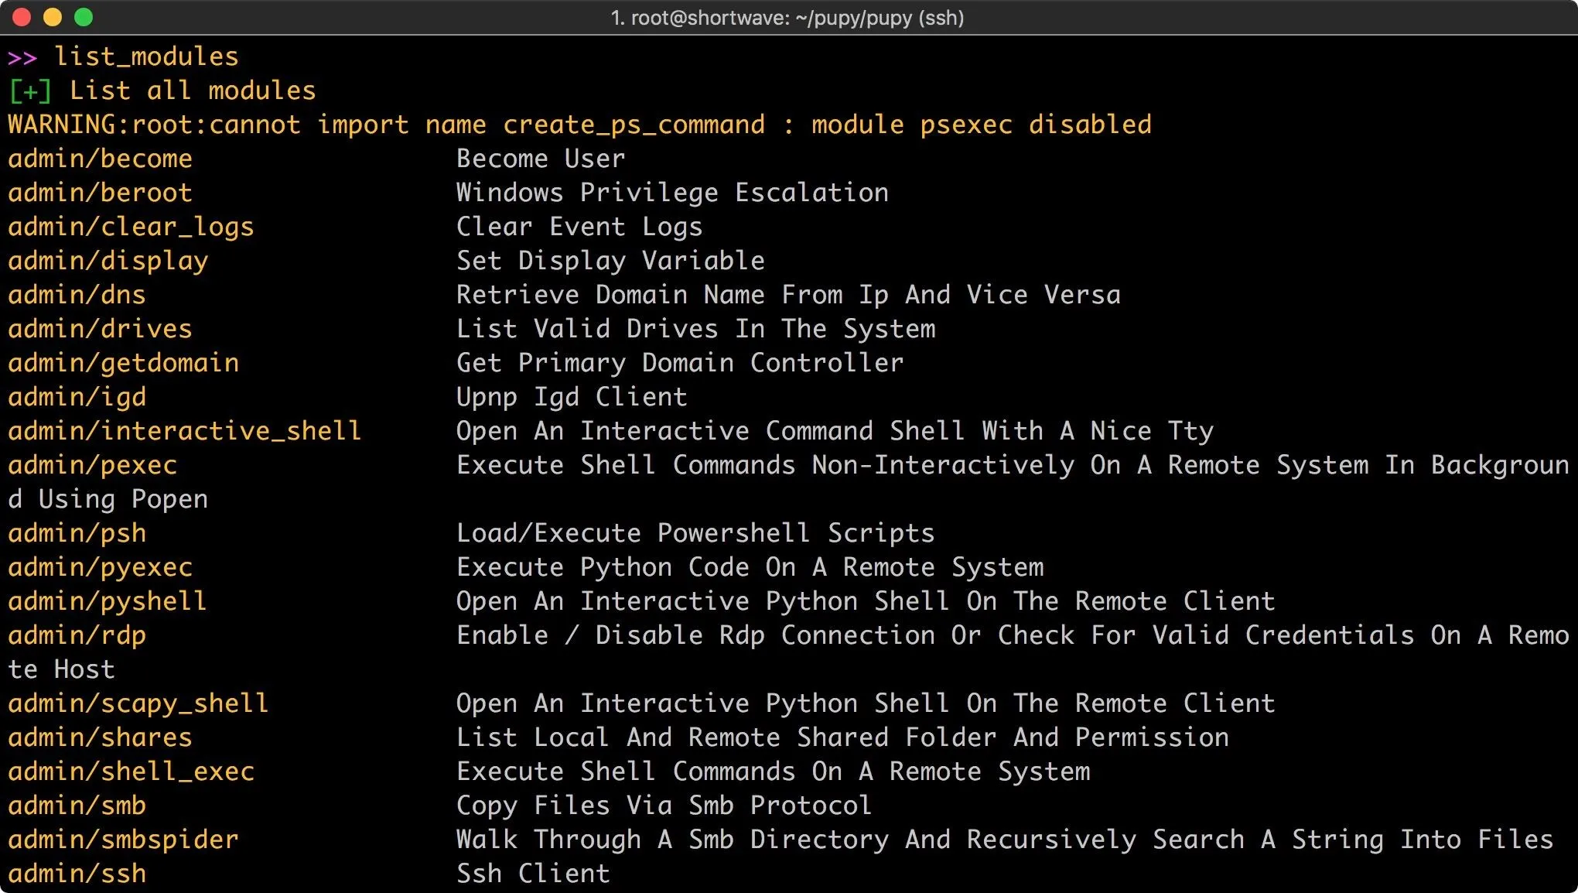Click the red close window button
The image size is (1578, 893).
pyautogui.click(x=22, y=17)
